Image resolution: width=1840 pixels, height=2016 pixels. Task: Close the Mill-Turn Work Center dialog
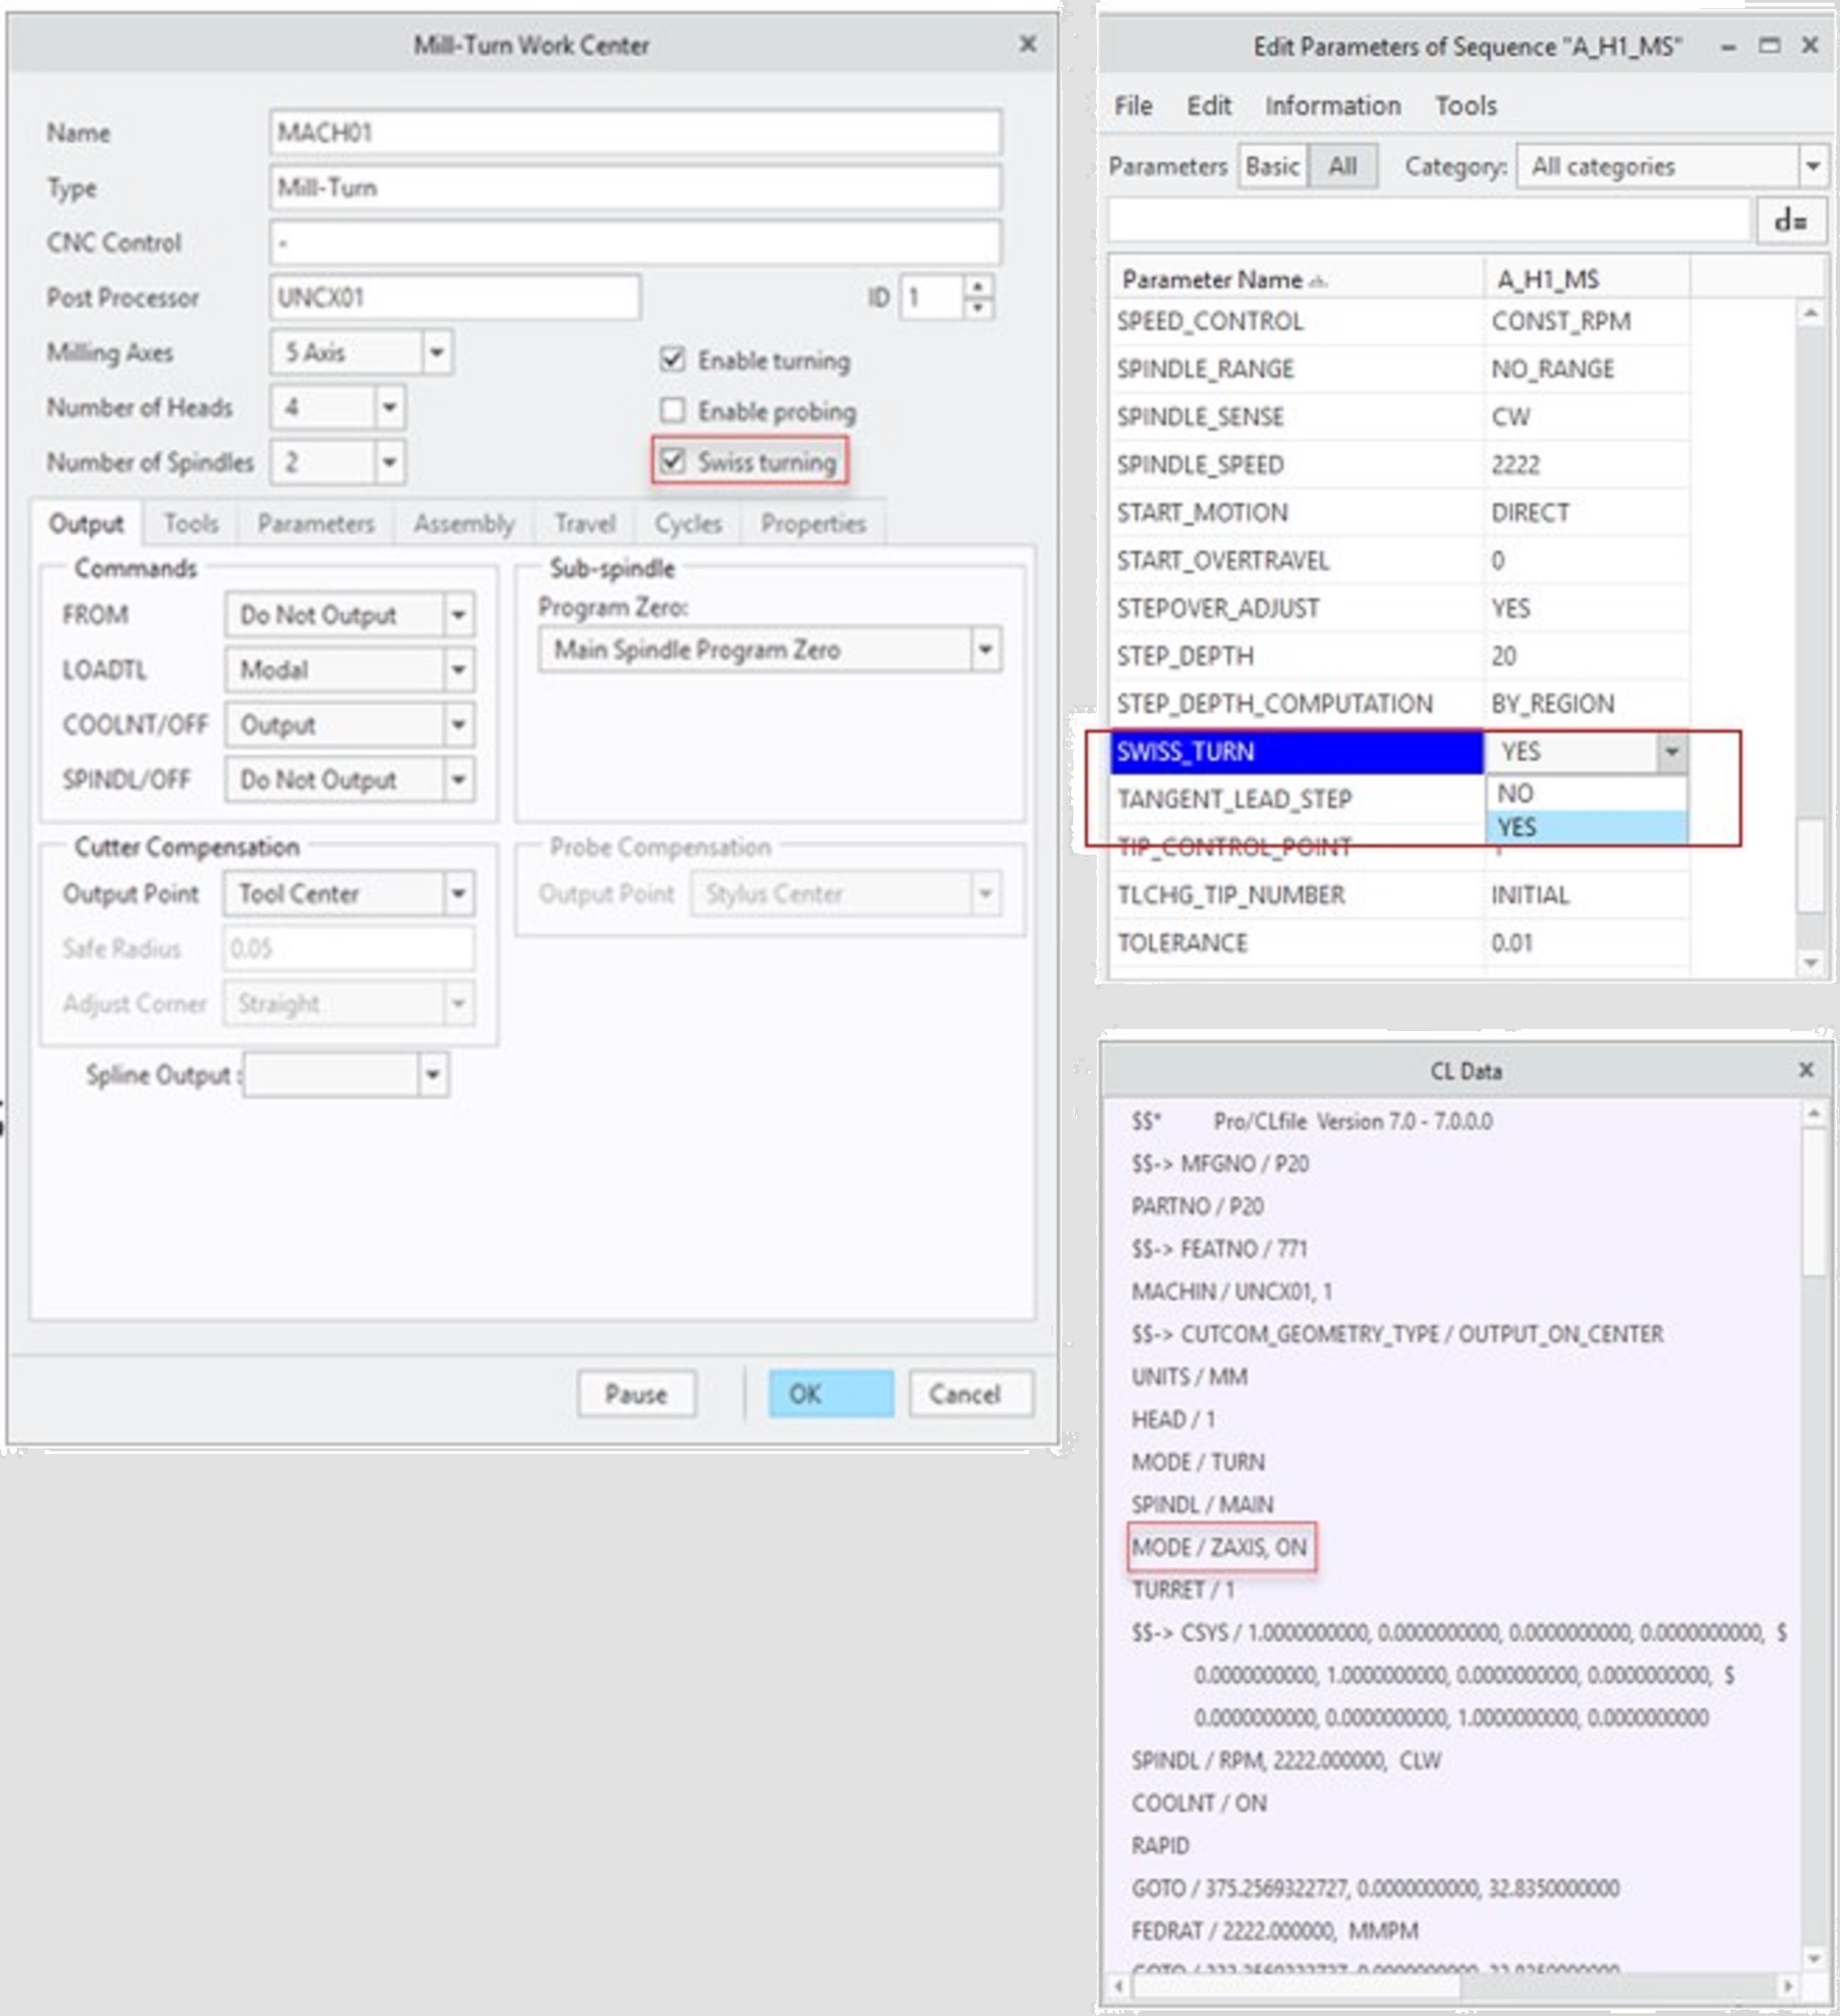tap(1027, 44)
